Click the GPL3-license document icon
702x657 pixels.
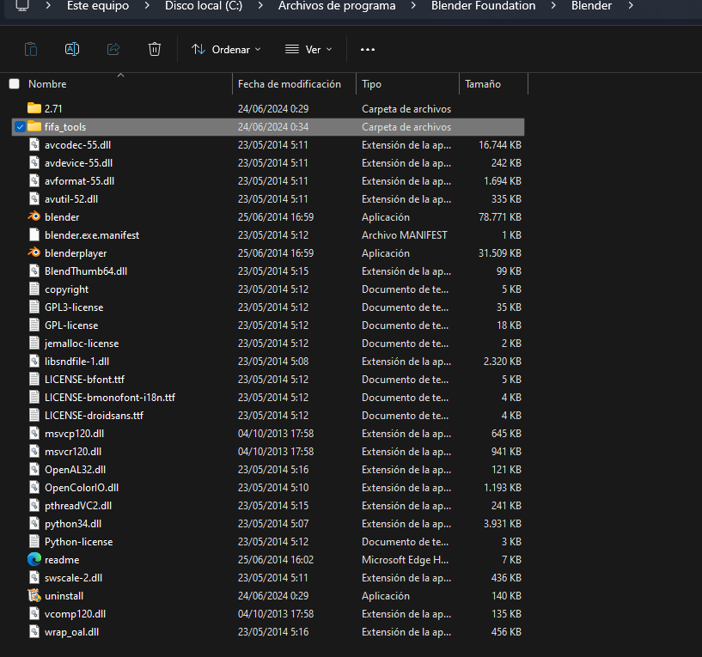coord(34,307)
